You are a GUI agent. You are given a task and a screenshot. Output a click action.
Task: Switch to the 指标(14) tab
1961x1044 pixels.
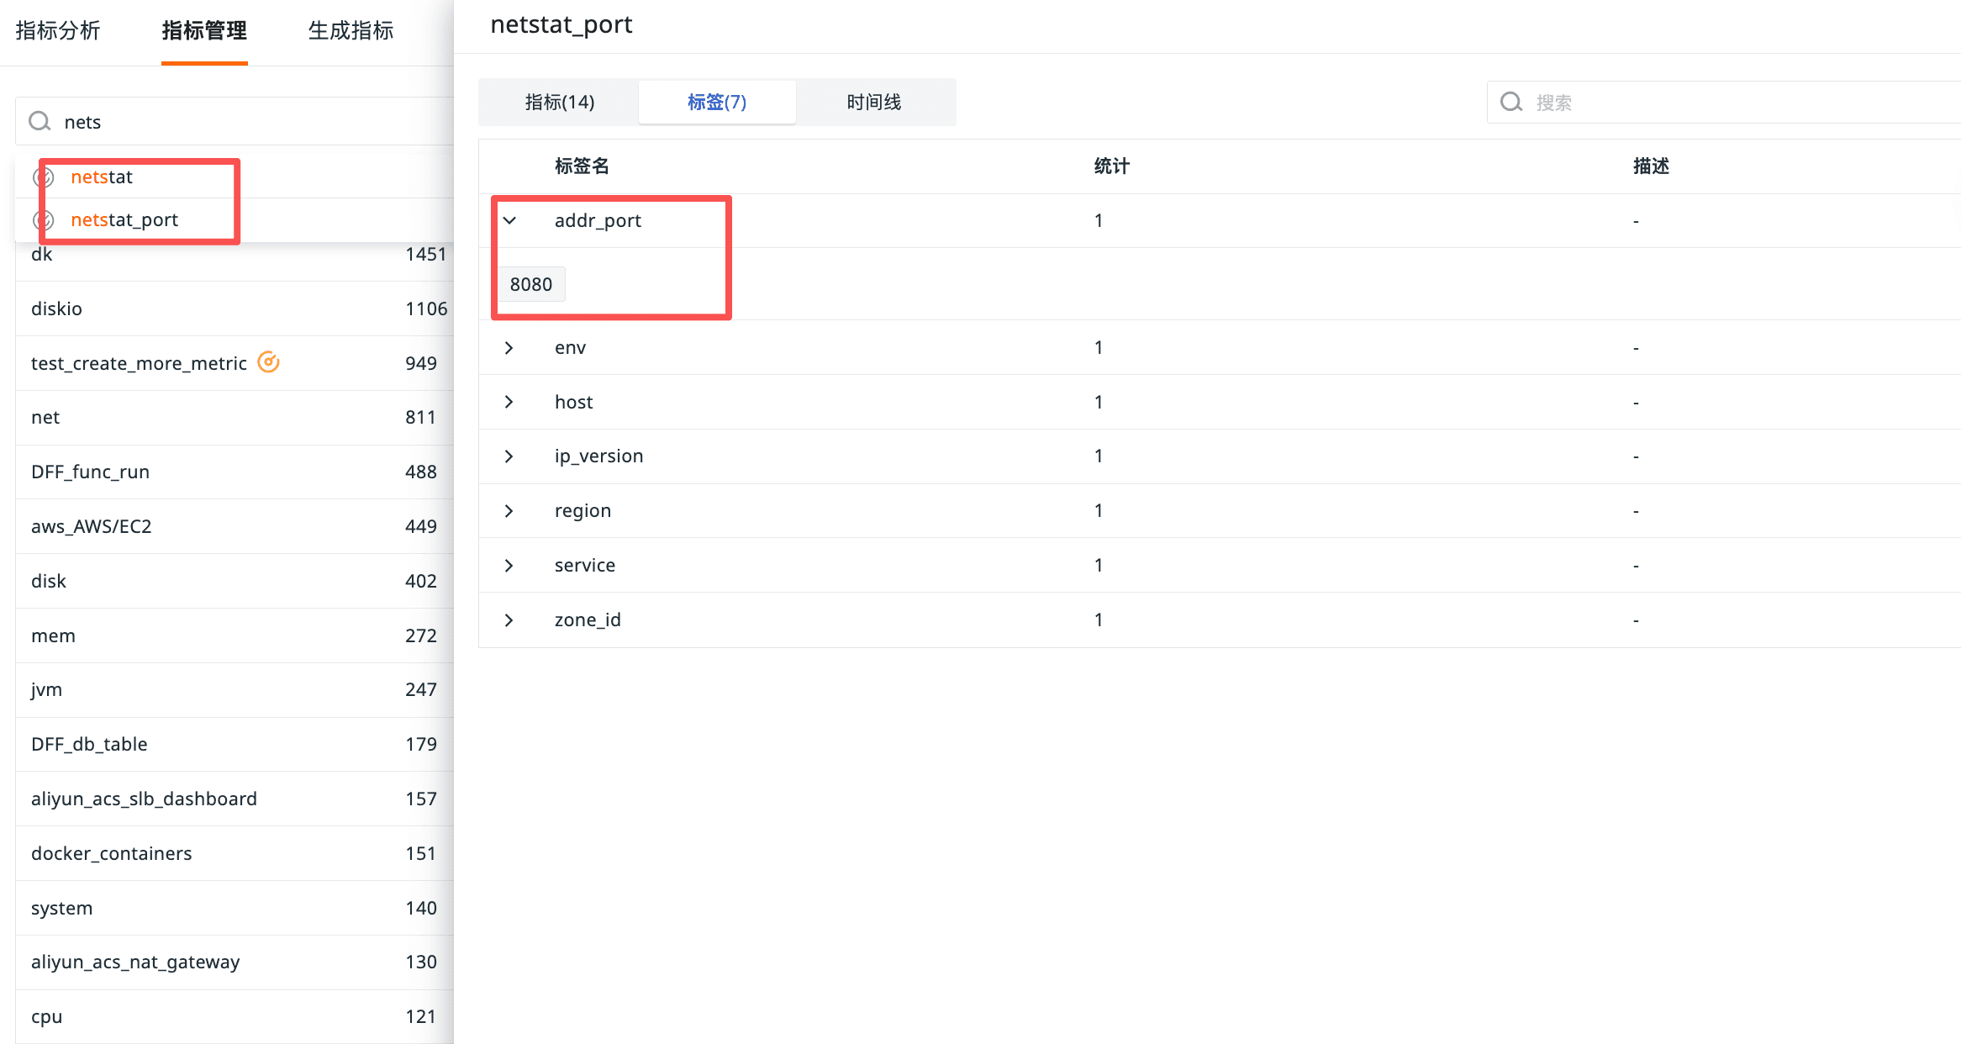[x=559, y=103]
